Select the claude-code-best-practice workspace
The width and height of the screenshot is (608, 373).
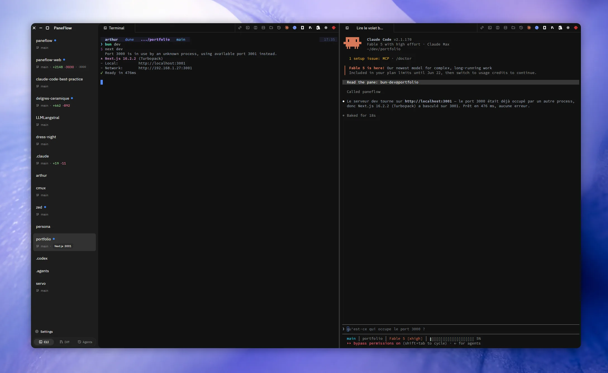click(x=65, y=82)
